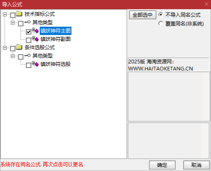The height and width of the screenshot is (171, 211).
Task: Click the folder icon beside 条件选股公式
Action: 19,47
